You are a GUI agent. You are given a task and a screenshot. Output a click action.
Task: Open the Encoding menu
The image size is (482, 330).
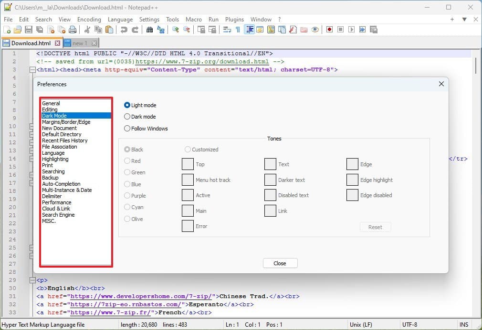[89, 20]
